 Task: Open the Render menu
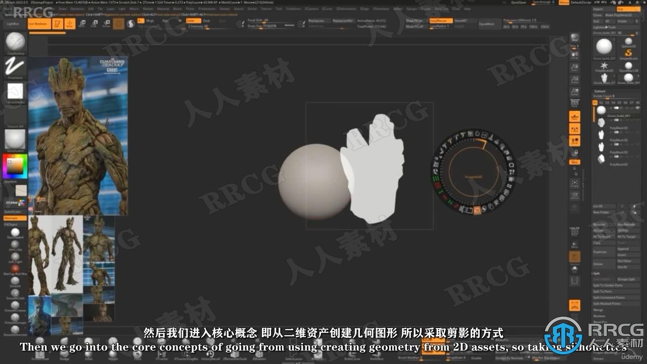(224, 9)
